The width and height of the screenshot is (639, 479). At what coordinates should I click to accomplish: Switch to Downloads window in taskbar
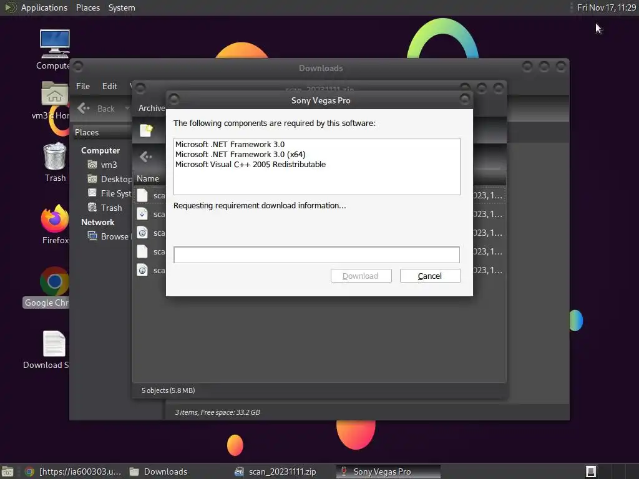(x=159, y=472)
